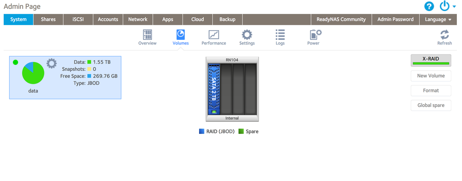This screenshot has width=462, height=181.
Task: Open the Language dropdown menu
Action: (438, 19)
